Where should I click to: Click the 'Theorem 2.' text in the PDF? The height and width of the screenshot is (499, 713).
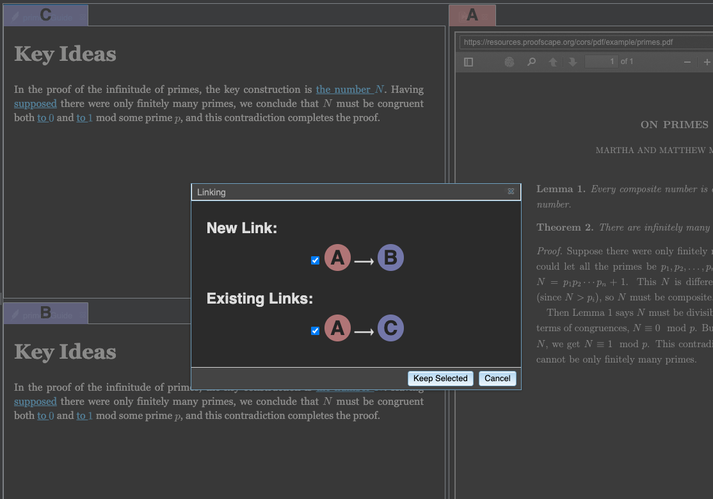coord(565,227)
